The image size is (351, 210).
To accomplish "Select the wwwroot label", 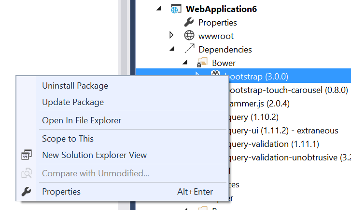I will coord(216,36).
